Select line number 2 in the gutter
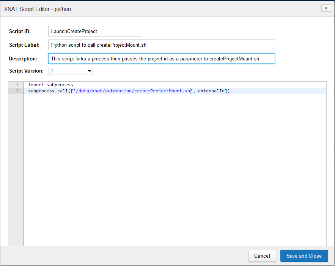 (17, 91)
